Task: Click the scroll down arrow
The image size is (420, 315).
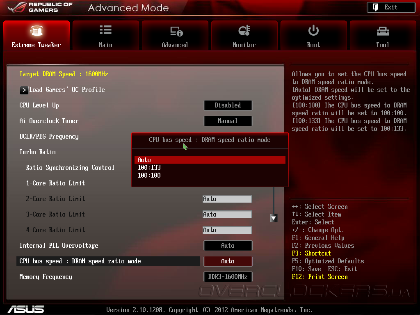Action: 274,218
